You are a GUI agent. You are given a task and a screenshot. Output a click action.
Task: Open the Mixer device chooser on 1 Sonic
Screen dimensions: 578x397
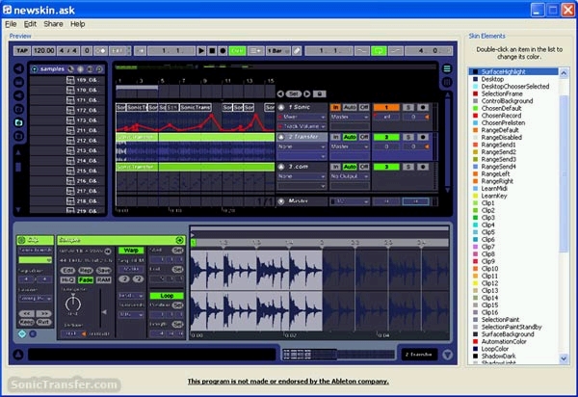tap(302, 117)
